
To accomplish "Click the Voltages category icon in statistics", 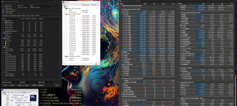I will pos(4,38).
